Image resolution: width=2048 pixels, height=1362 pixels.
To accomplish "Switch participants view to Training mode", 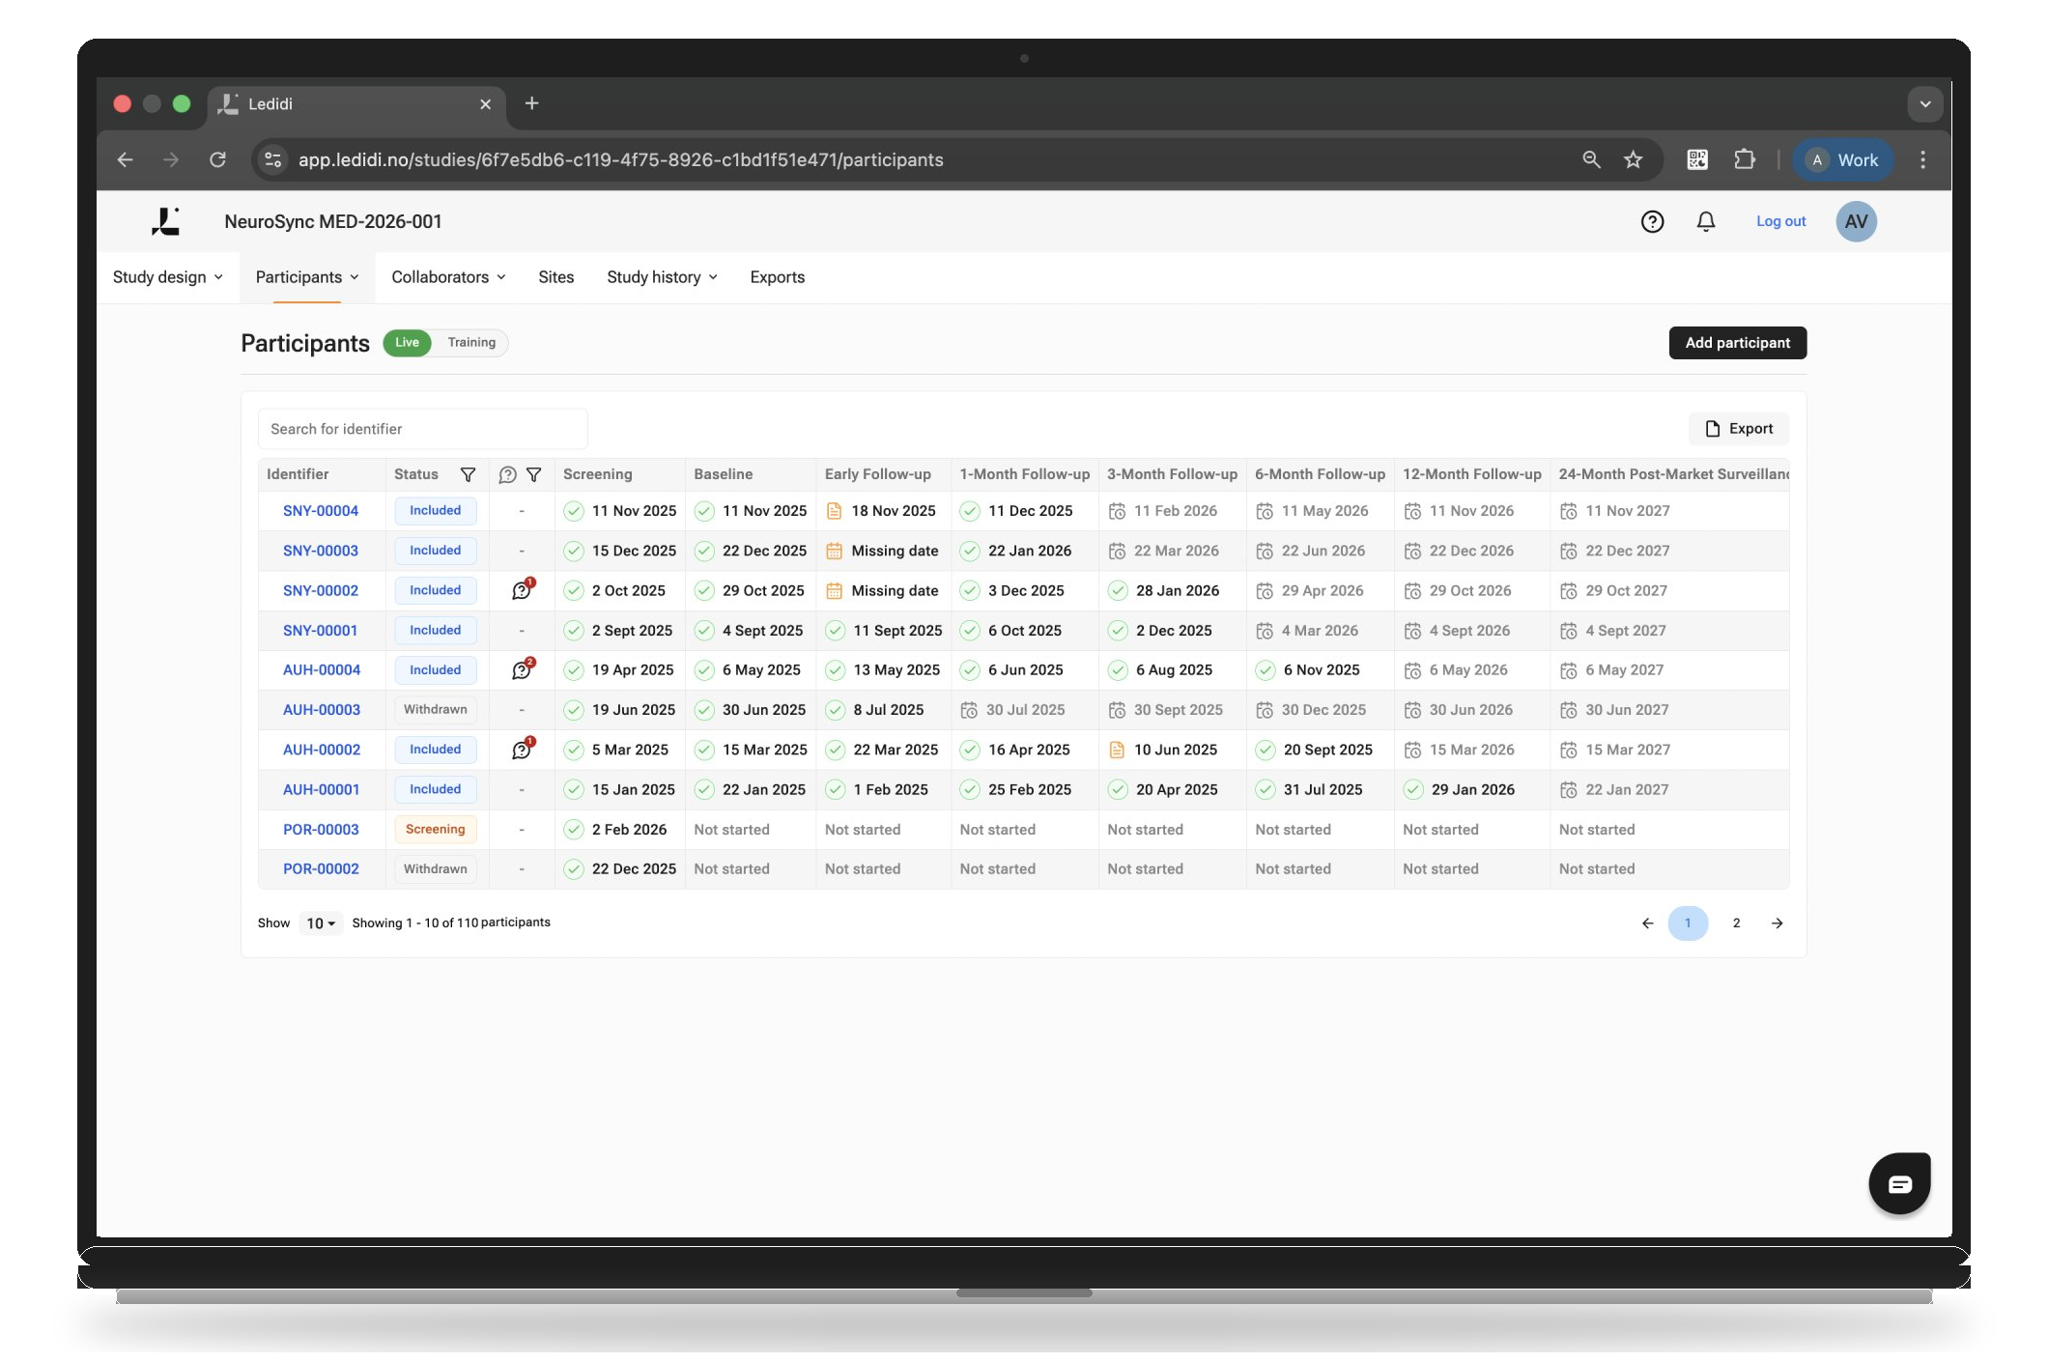I will click(x=471, y=343).
